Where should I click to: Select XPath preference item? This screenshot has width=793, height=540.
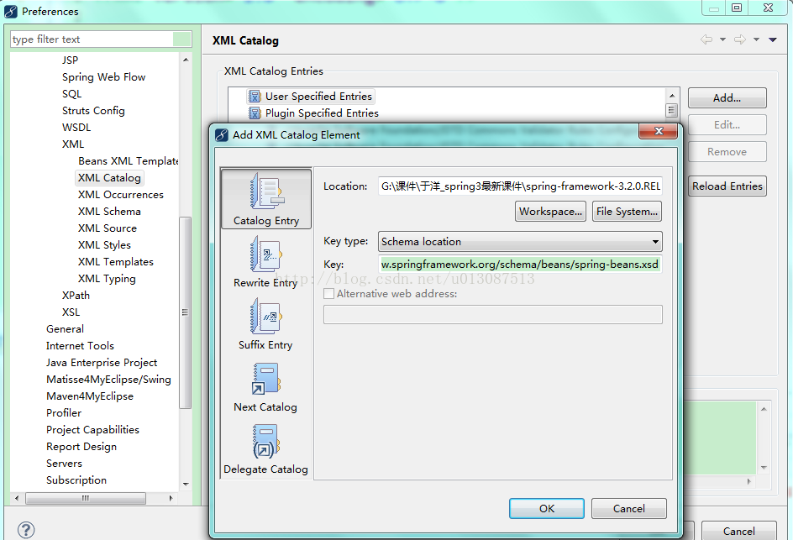point(76,296)
